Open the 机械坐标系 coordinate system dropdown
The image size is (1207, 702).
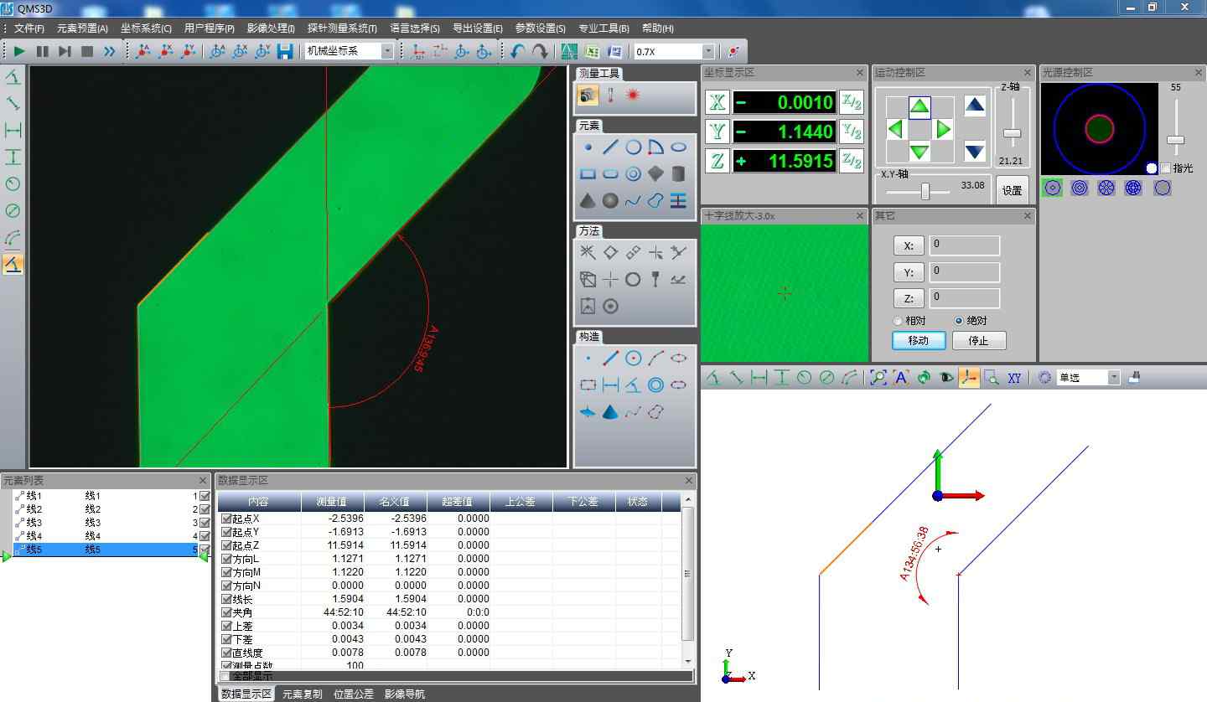pos(387,51)
